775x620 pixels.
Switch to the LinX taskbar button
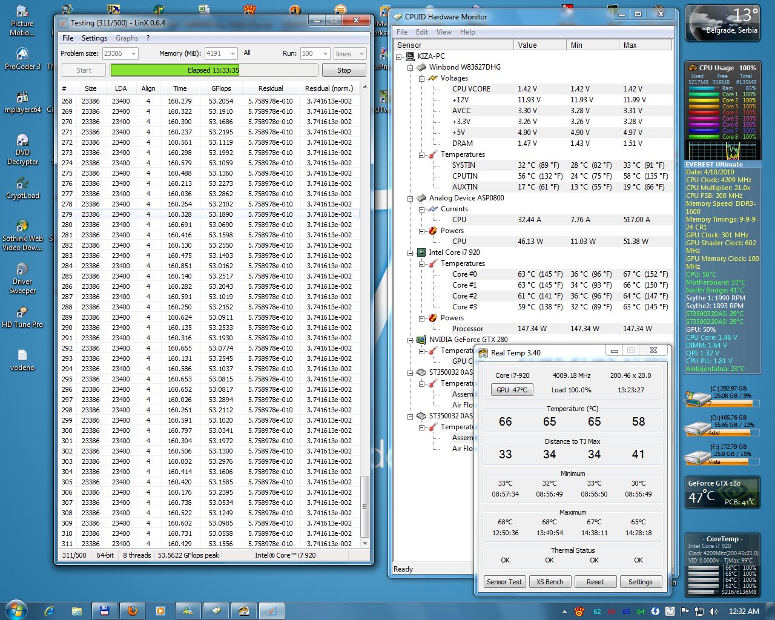(271, 611)
